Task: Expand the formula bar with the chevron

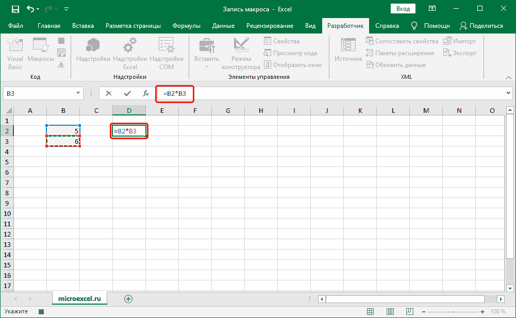Action: pos(508,93)
